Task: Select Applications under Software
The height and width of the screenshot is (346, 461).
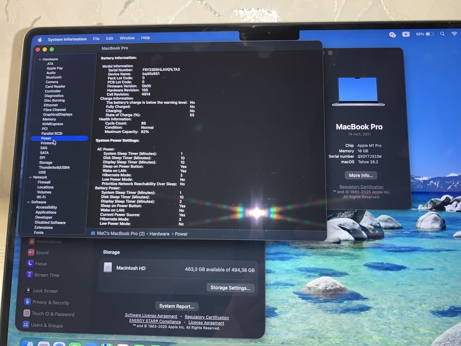Action: [x=46, y=212]
